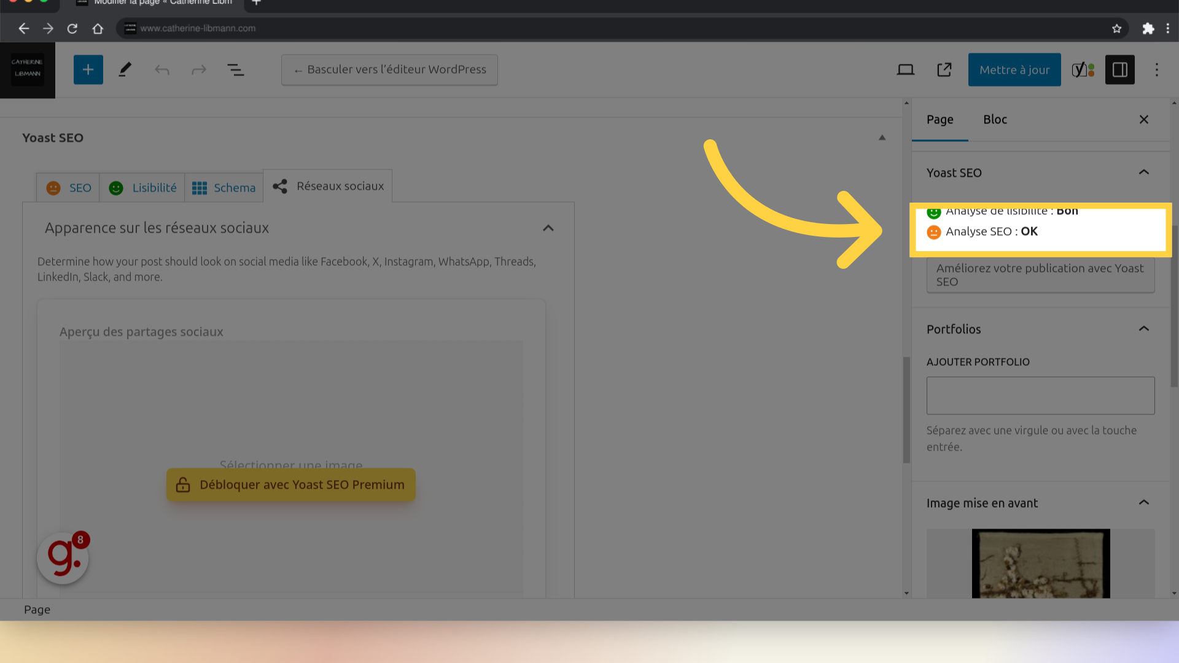This screenshot has height=663, width=1179.
Task: Collapse the Yoast SEO sidebar panel
Action: [x=1144, y=173]
